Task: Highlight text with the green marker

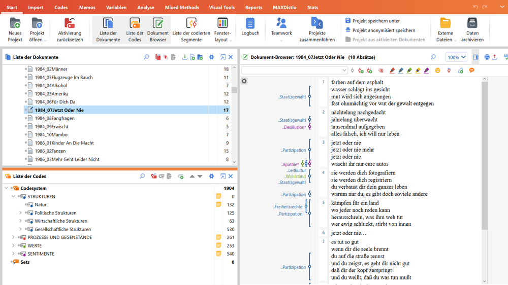Action: tap(409, 70)
